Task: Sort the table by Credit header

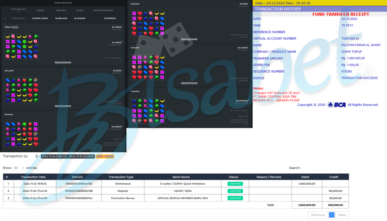Action: pyautogui.click(x=334, y=177)
